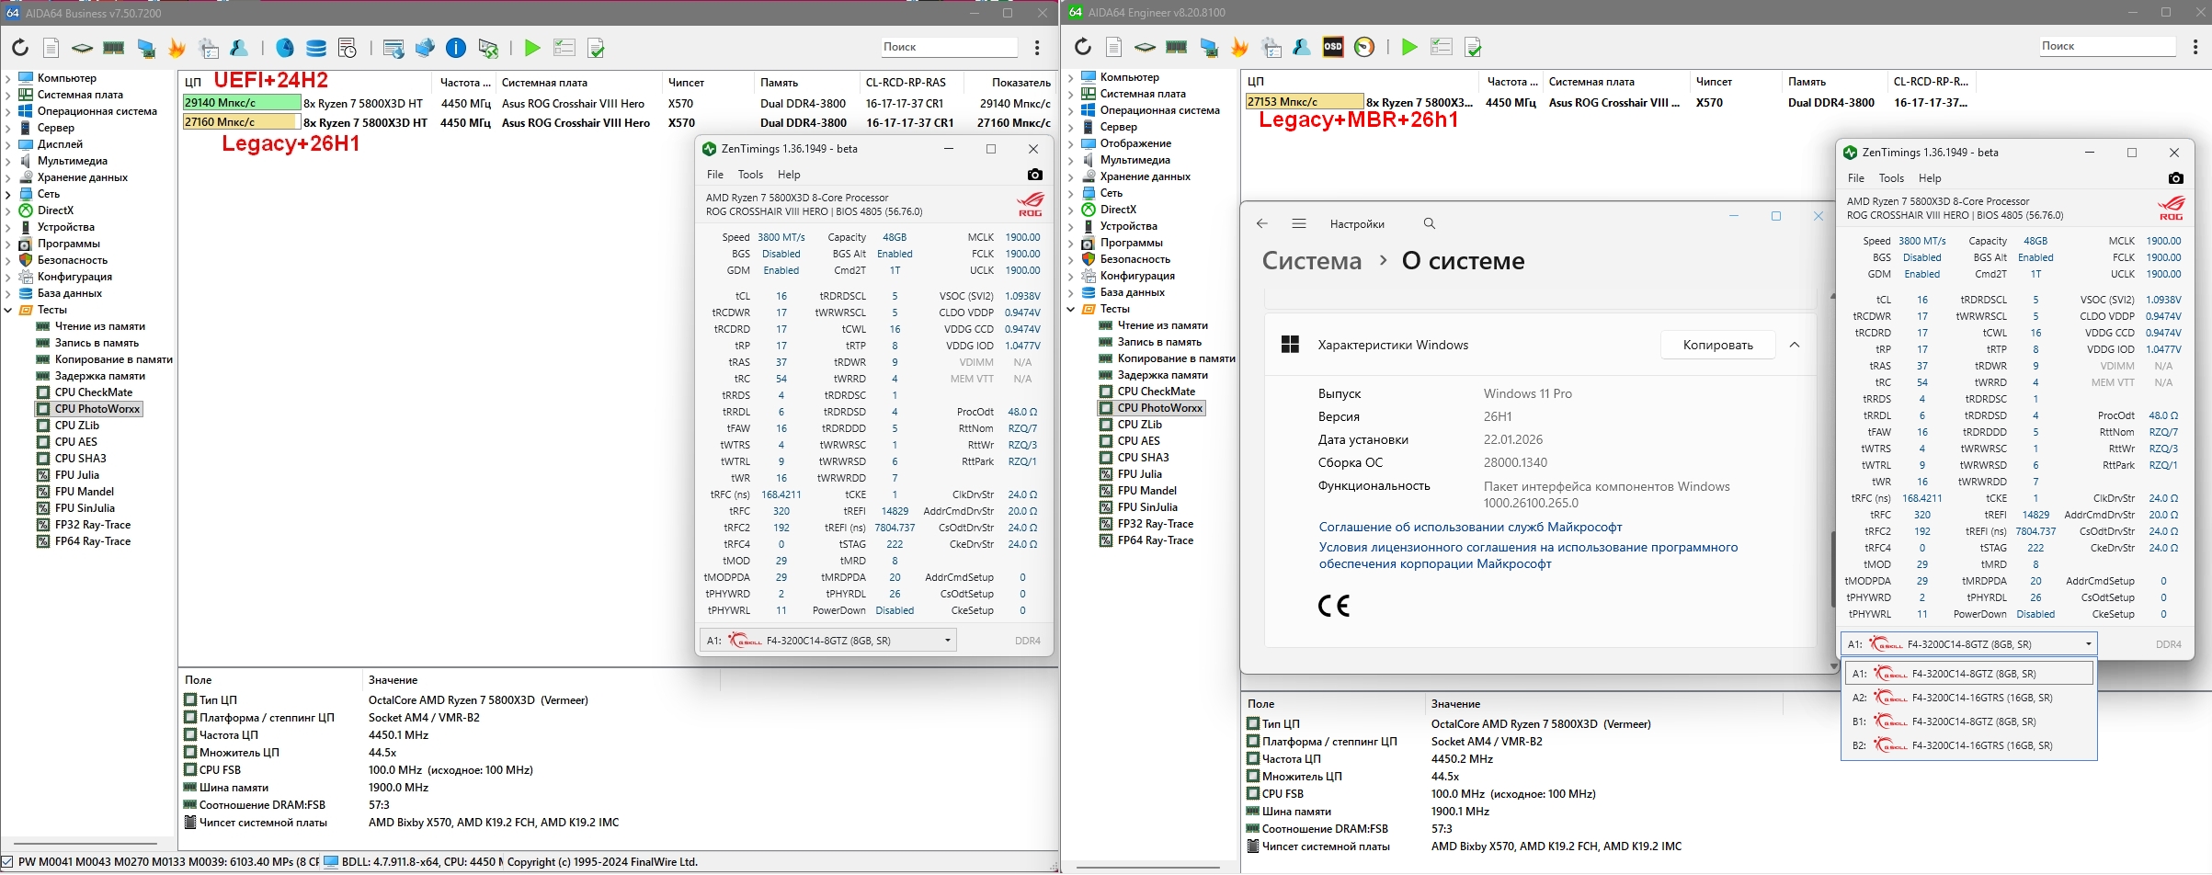Open the Report page icon in AIDA64 Business
The width and height of the screenshot is (2212, 875).
(51, 48)
